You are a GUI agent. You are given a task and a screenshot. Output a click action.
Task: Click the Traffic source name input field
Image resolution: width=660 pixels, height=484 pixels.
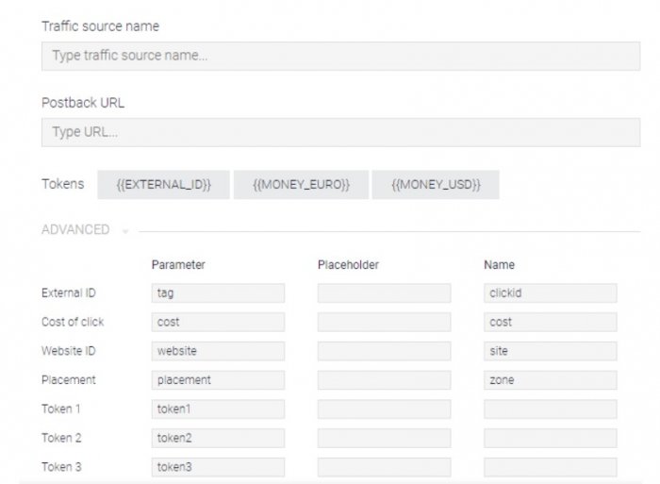click(x=339, y=56)
